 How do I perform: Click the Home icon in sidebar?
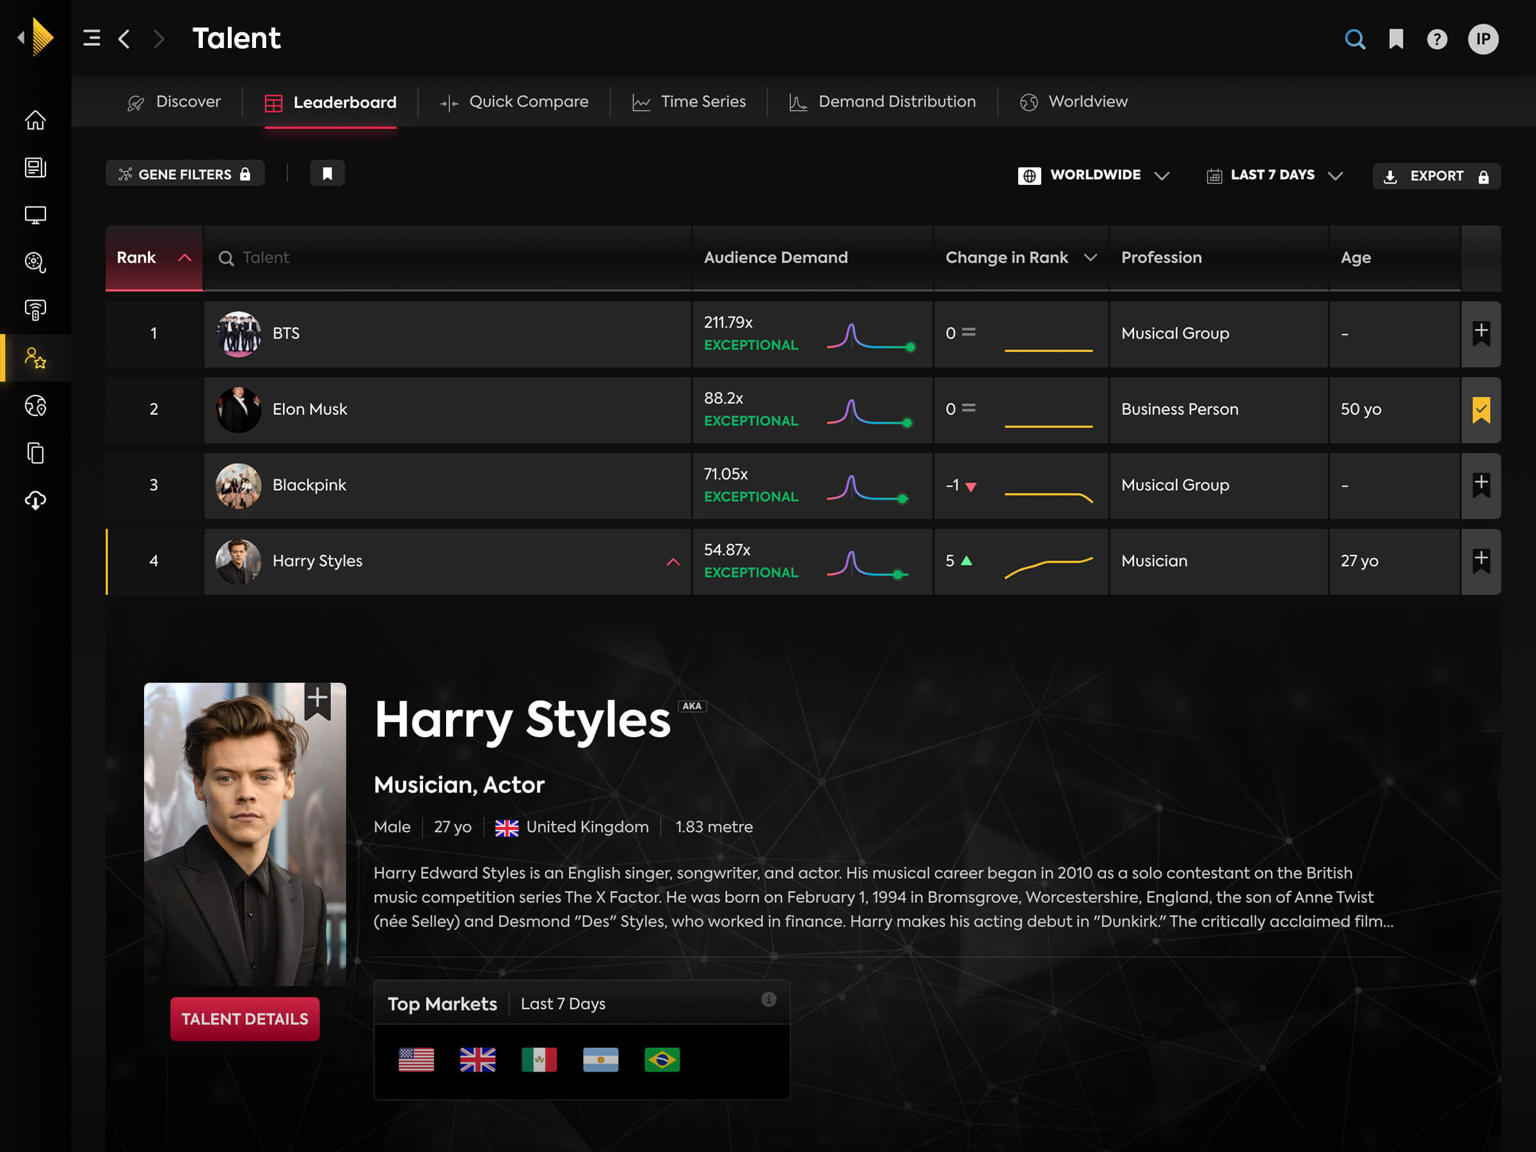coord(35,120)
